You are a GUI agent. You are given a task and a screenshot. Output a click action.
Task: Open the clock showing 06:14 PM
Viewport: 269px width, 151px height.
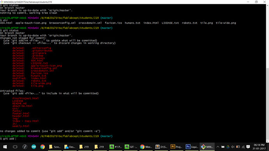(x=259, y=147)
